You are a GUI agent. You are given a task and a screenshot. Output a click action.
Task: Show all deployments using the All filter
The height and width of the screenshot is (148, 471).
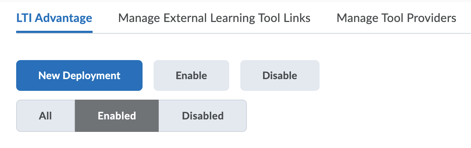(46, 116)
